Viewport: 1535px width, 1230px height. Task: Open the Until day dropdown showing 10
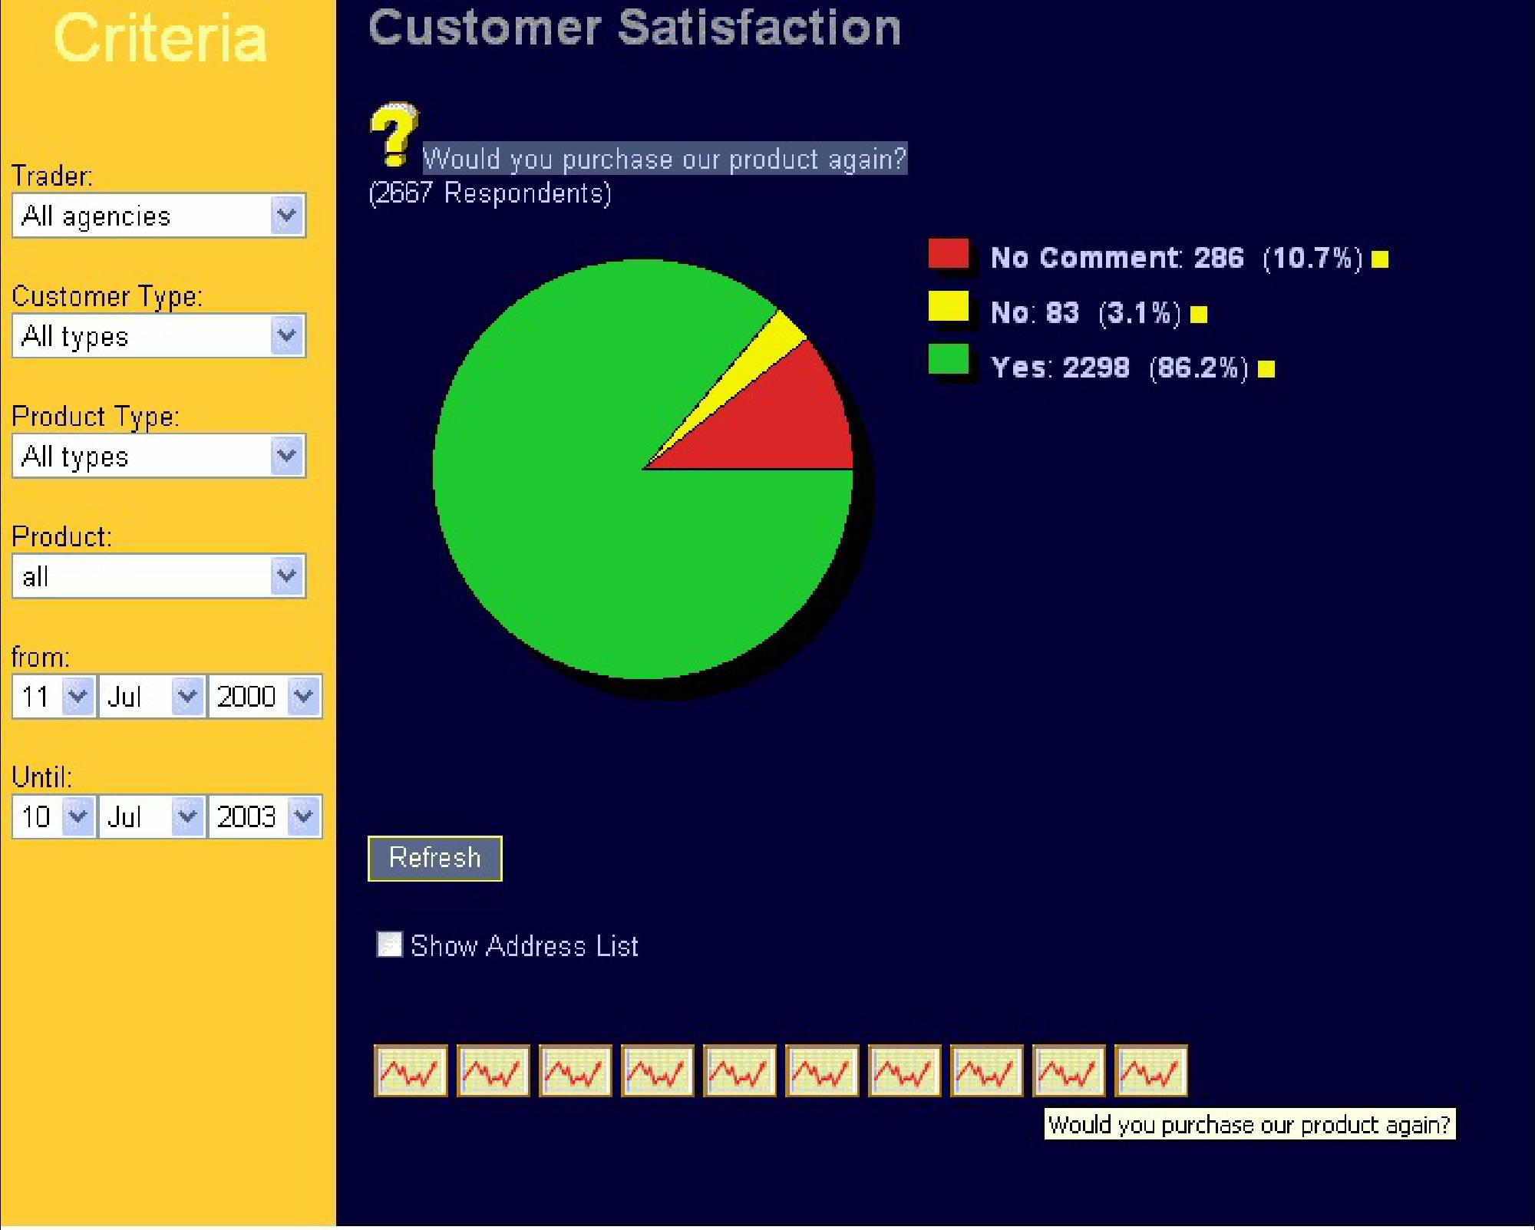78,816
